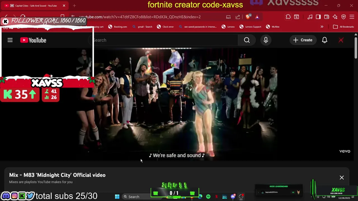Click the Mix - M83 'Midnight City' title
This screenshot has width=358, height=201.
pyautogui.click(x=57, y=175)
